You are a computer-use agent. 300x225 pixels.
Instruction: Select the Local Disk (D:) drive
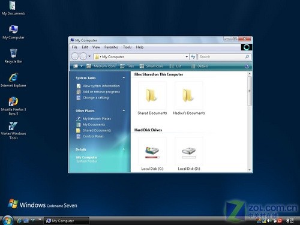(x=189, y=154)
